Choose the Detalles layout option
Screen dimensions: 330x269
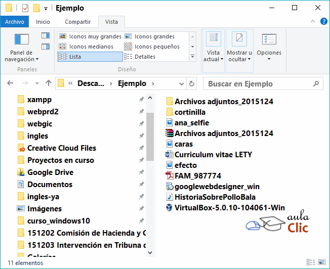(x=145, y=57)
